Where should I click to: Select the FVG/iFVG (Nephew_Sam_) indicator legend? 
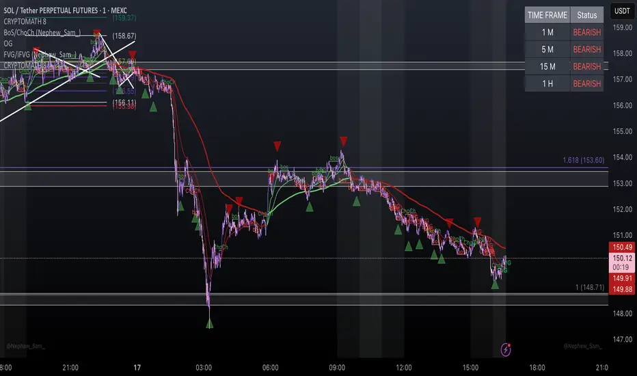click(40, 55)
